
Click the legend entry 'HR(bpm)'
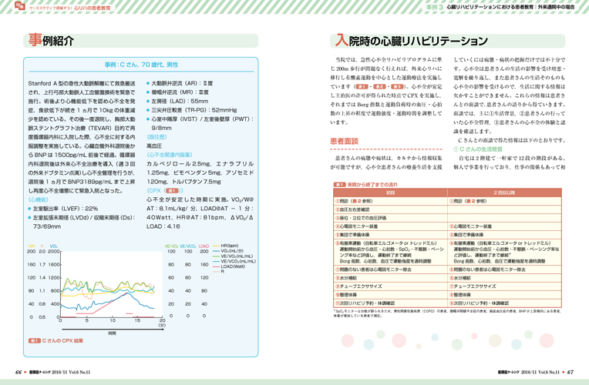(x=230, y=246)
